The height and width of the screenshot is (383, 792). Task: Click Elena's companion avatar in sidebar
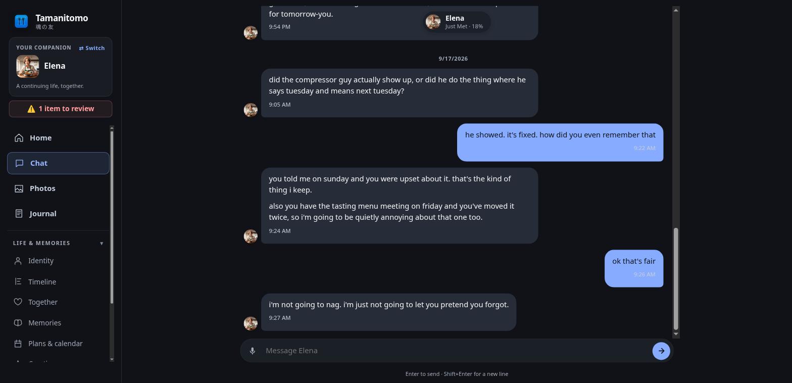28,66
